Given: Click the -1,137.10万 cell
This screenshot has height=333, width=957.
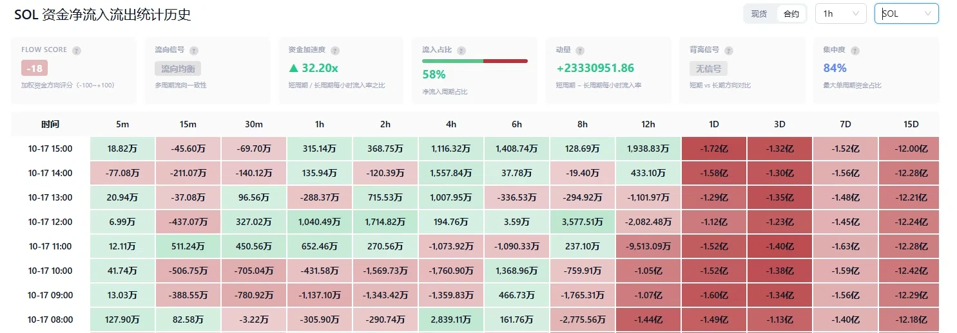Looking at the screenshot, I should pyautogui.click(x=320, y=295).
